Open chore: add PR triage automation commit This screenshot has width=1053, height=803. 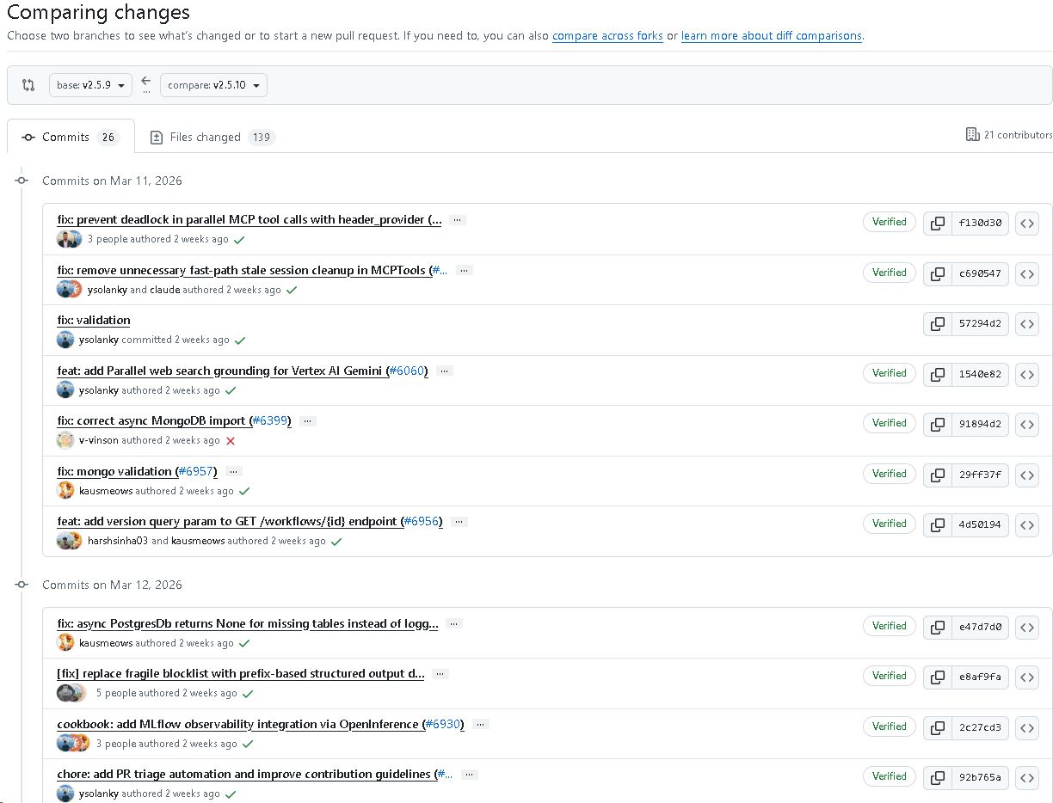click(247, 774)
